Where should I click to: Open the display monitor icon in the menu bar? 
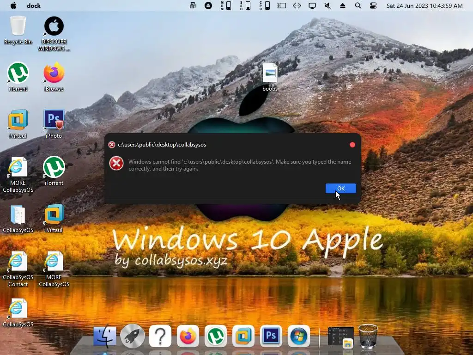coord(312,6)
